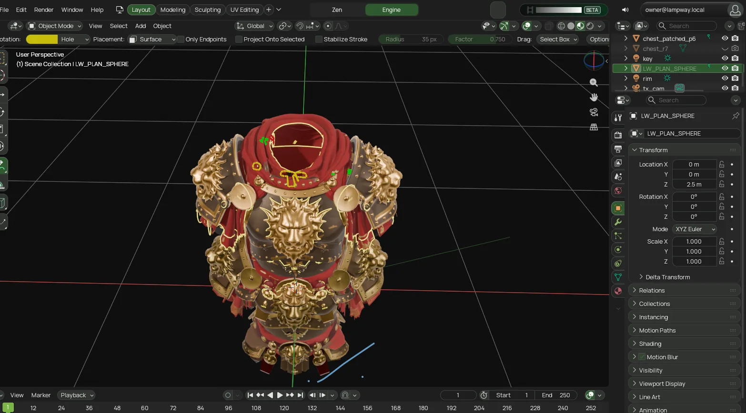
Task: Open the Tool properties tab
Action: point(618,118)
